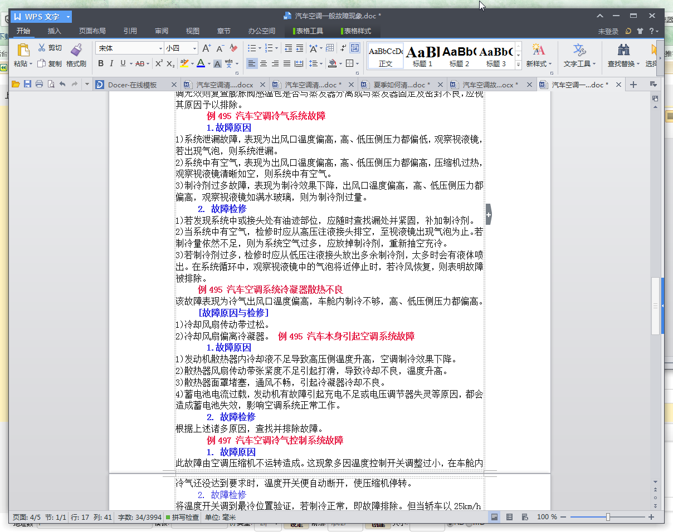
Task: Click the zoom slider handle in status bar
Action: click(608, 517)
